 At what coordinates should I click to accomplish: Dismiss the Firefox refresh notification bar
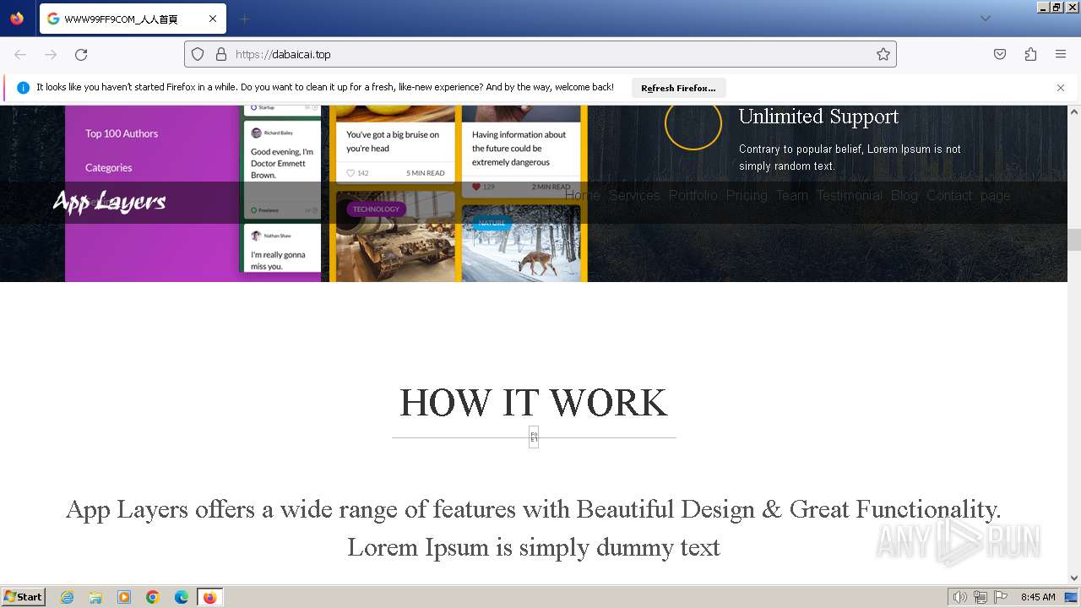(1061, 88)
